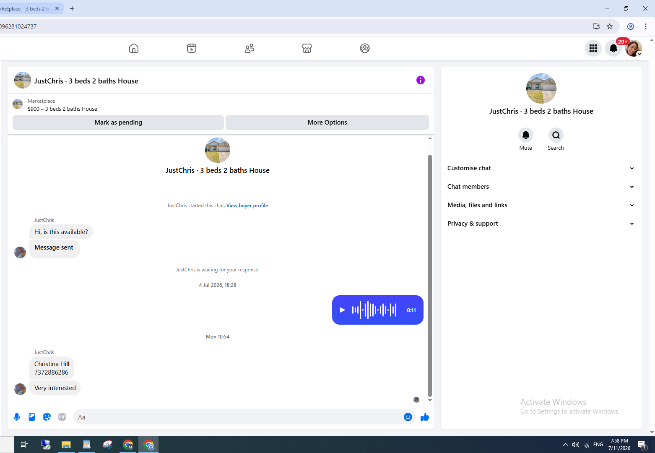Bookmark this tab with the star icon
Image resolution: width=655 pixels, height=453 pixels.
(x=610, y=26)
